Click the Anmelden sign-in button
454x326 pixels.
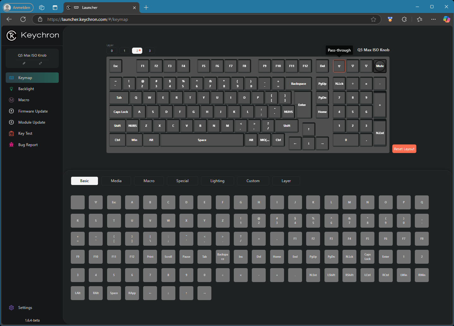coord(18,7)
